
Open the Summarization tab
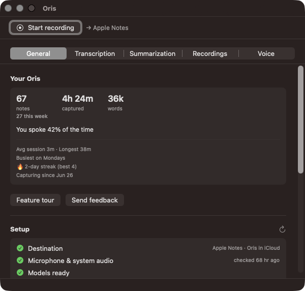click(x=152, y=53)
